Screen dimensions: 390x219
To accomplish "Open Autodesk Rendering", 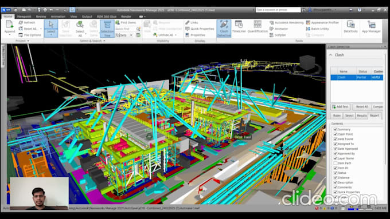I will coord(287,22).
